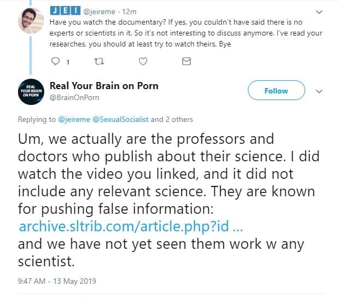This screenshot has height=298, width=339.
Task: Expand the chevron menu beside Follow button
Action: point(320,91)
